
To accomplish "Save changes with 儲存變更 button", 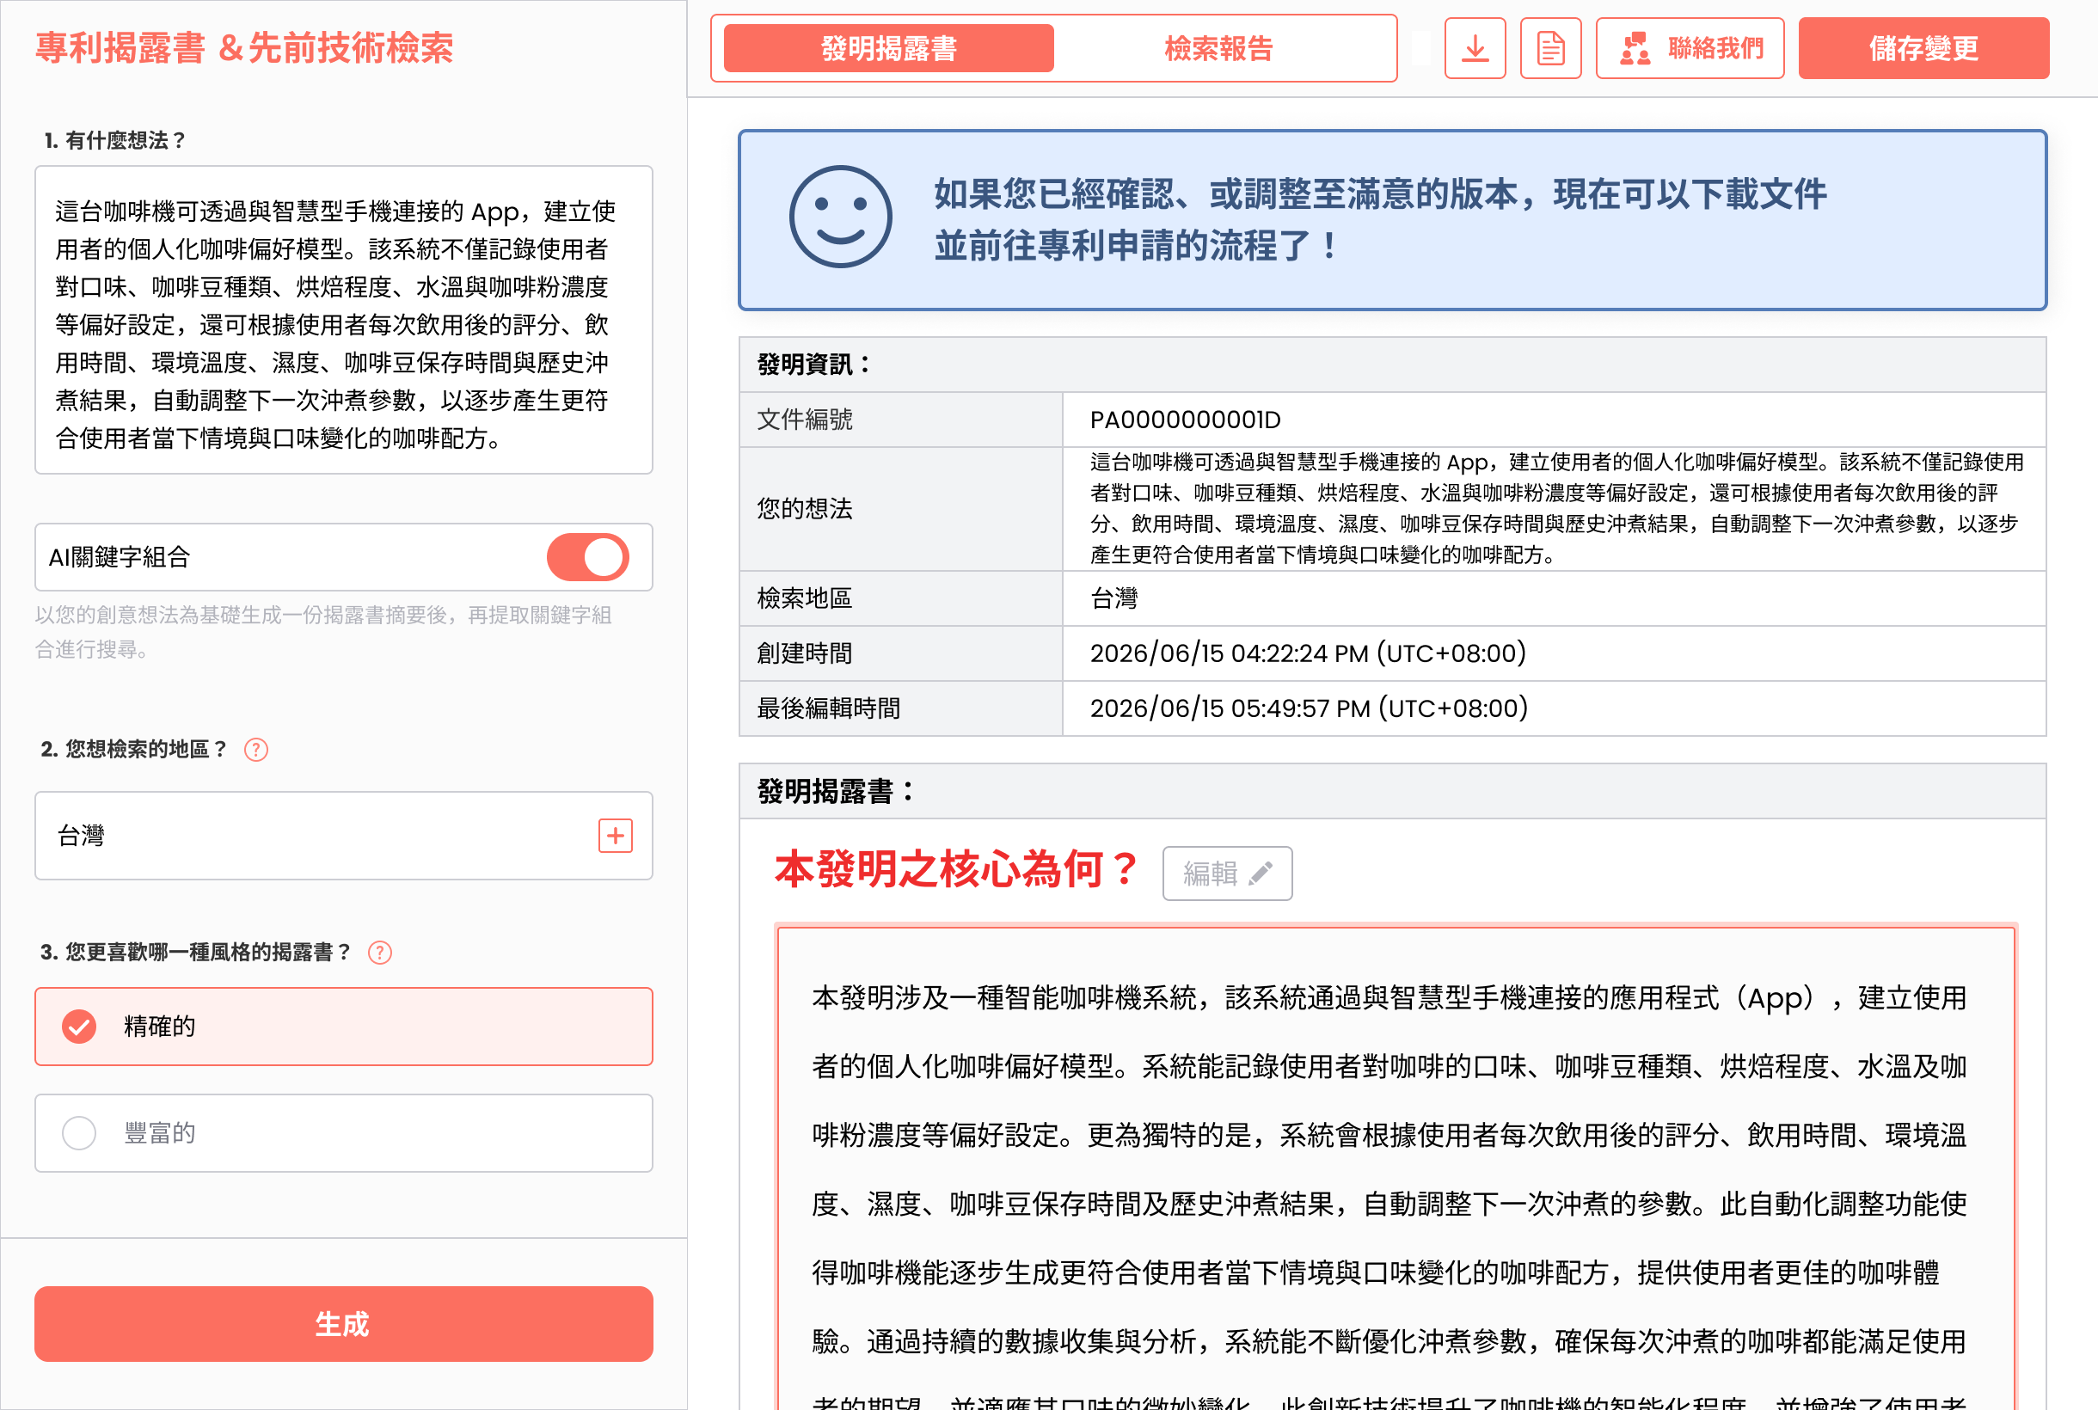I will point(1923,48).
